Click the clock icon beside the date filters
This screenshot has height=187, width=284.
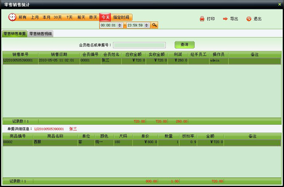12,17
